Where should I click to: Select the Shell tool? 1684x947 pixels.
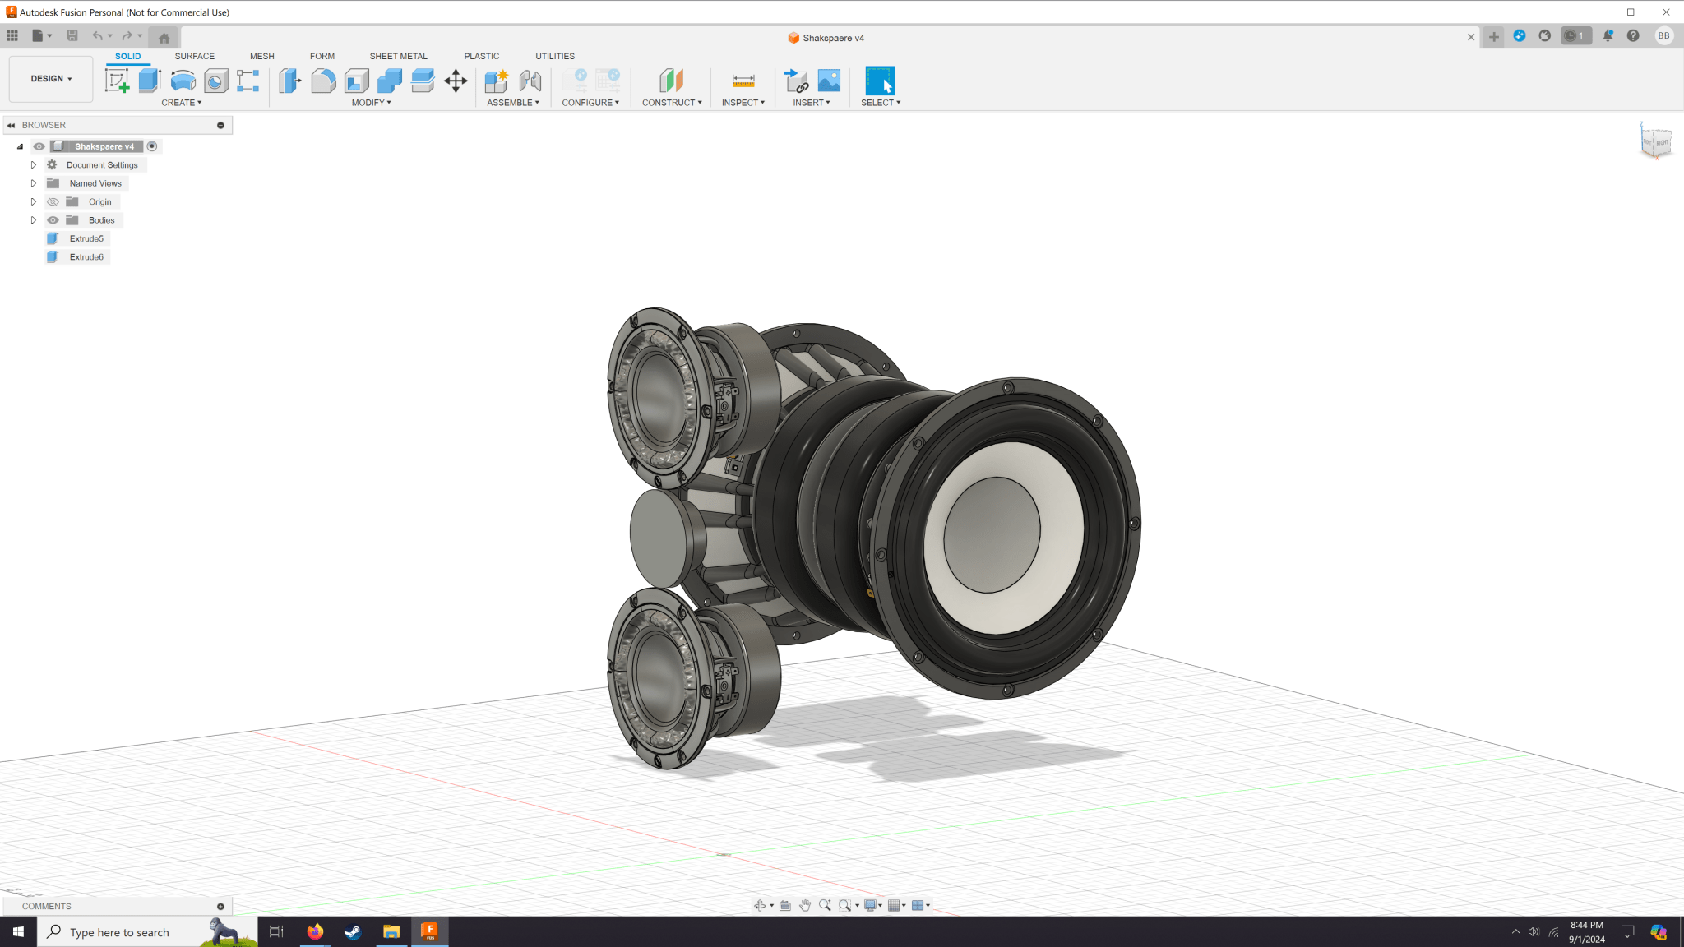(356, 81)
